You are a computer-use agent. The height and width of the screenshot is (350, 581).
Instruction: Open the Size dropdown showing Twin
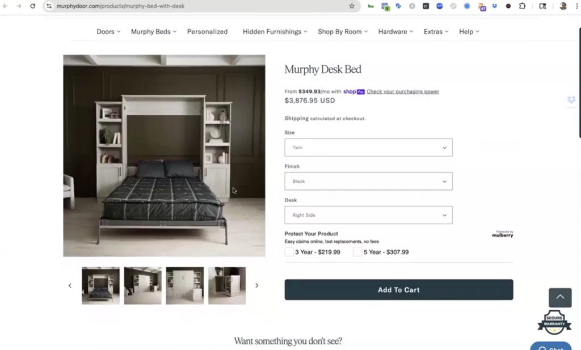(x=368, y=147)
